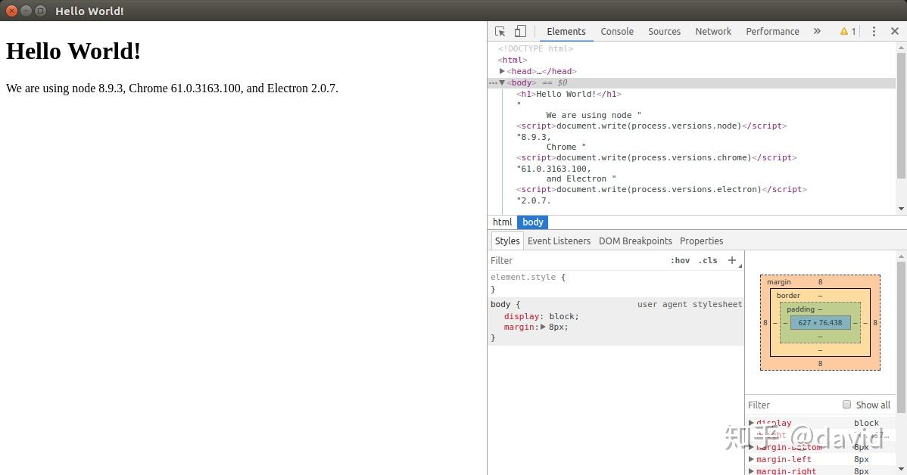Enable the Show all checkbox

(847, 405)
